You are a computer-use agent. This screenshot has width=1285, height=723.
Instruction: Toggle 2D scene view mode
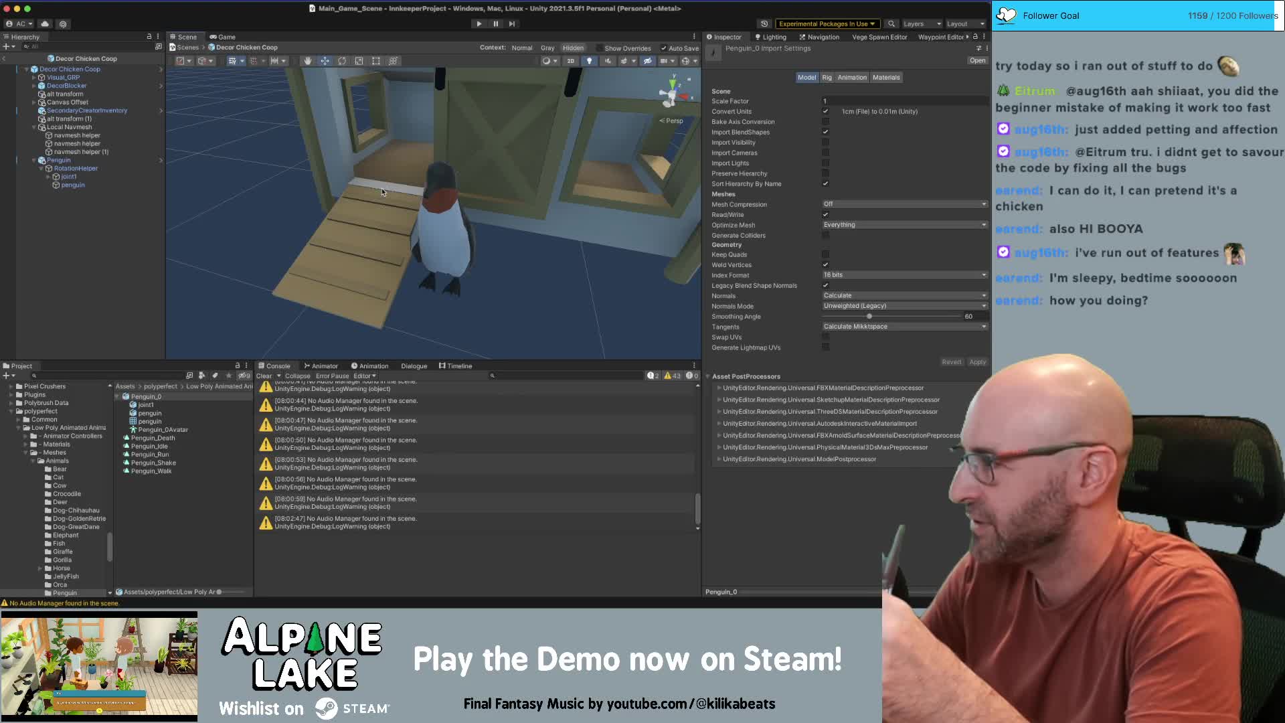570,61
